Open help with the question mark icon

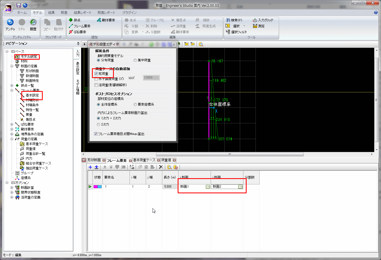coord(376,12)
